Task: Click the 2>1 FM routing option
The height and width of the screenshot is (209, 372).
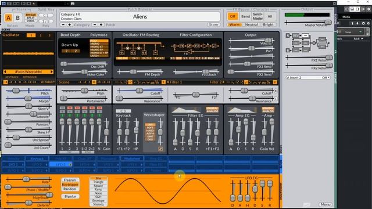Action: coord(135,58)
